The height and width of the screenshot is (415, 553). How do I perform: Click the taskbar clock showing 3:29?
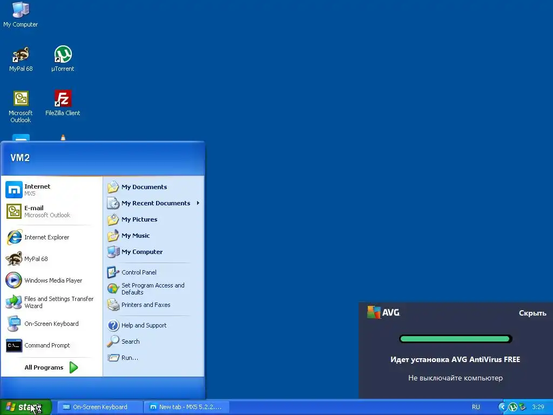click(538, 407)
